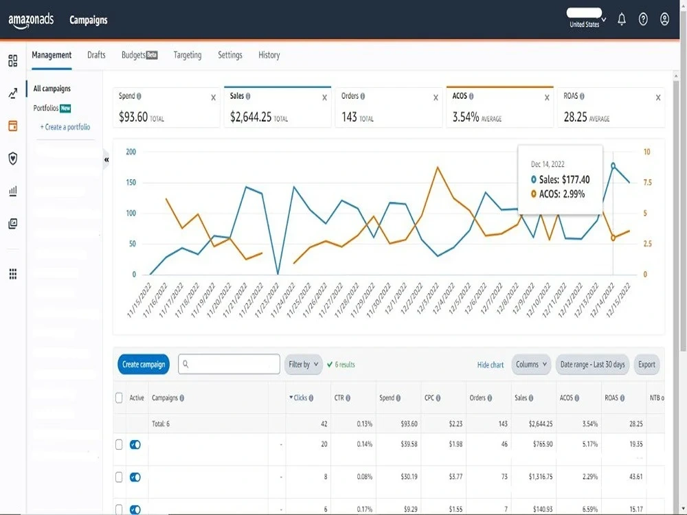Screen dimensions: 687x515
Task: Click info icon in Campaigns column header
Action: pos(182,398)
